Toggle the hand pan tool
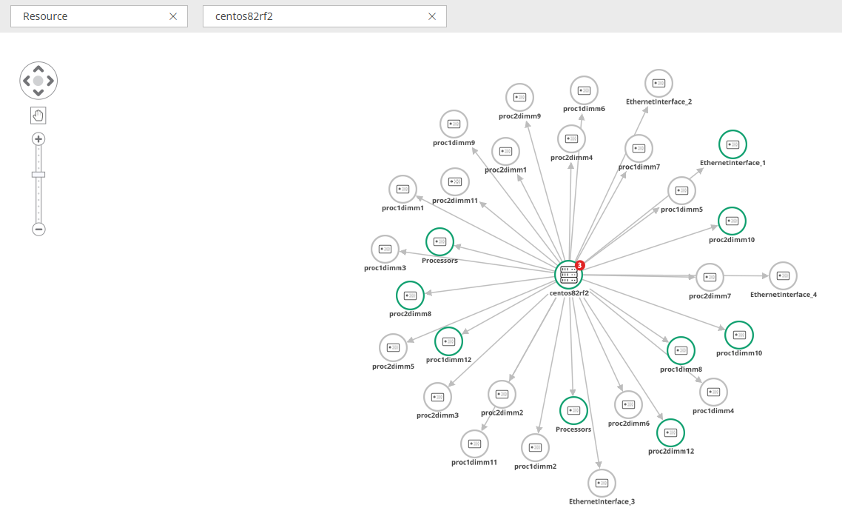 (x=38, y=115)
